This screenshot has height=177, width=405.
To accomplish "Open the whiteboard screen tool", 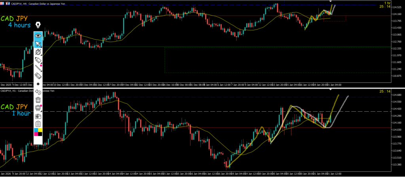I will pyautogui.click(x=38, y=108).
